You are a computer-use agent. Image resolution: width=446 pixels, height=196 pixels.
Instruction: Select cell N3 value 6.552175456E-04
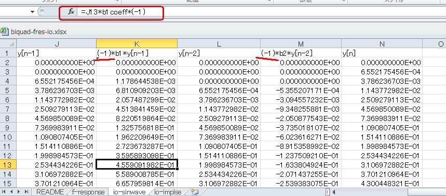click(382, 72)
